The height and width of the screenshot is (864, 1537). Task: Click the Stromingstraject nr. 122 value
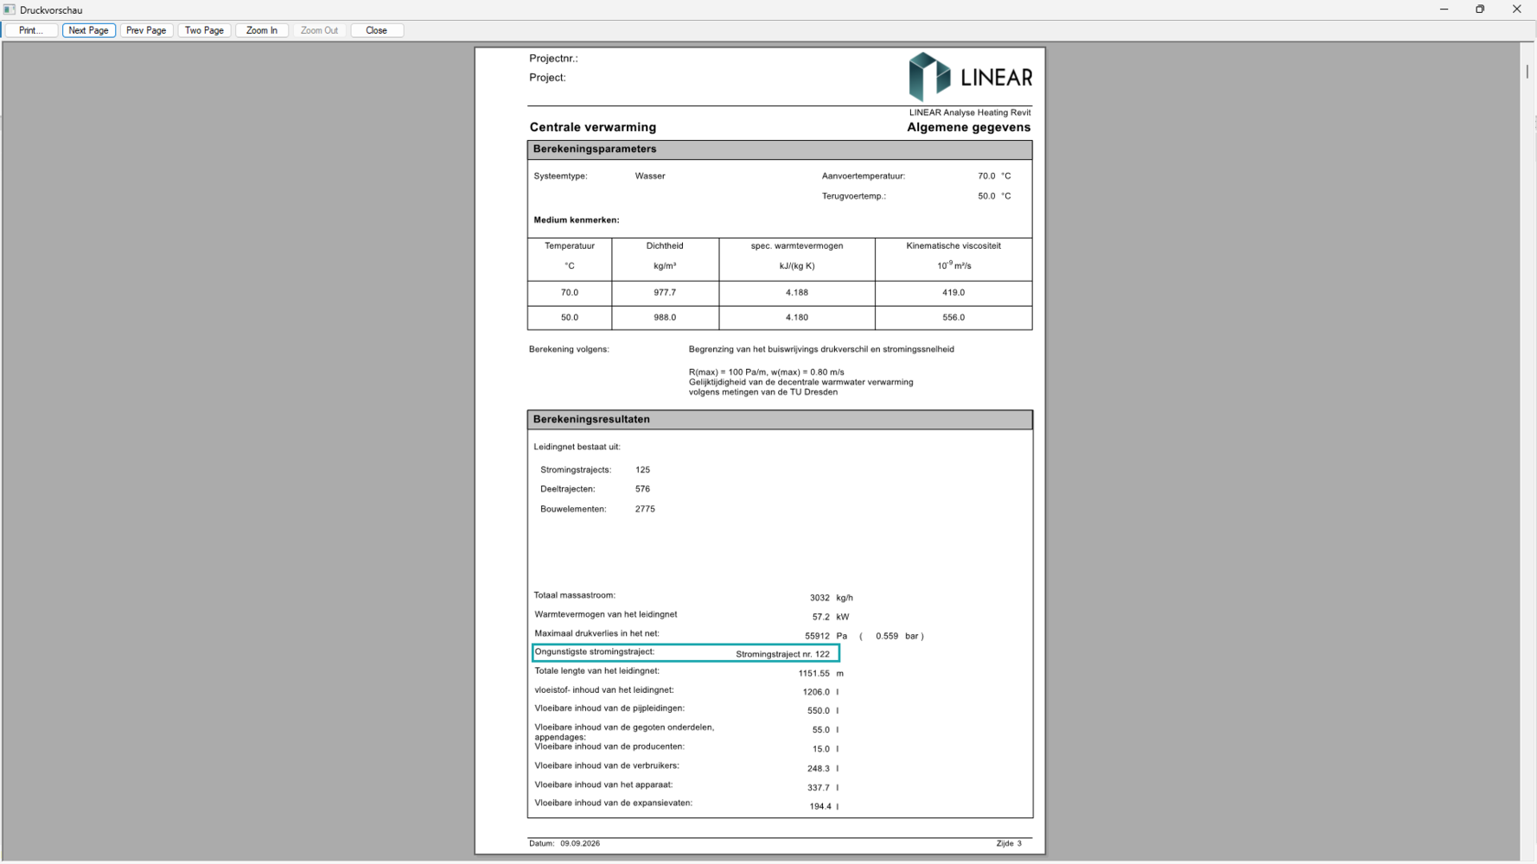click(782, 654)
